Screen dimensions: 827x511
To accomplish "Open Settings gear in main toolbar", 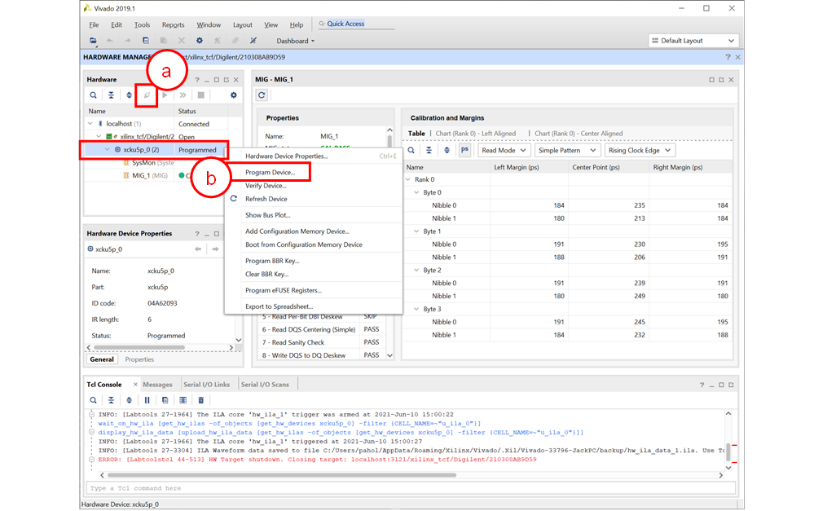I will pyautogui.click(x=200, y=41).
